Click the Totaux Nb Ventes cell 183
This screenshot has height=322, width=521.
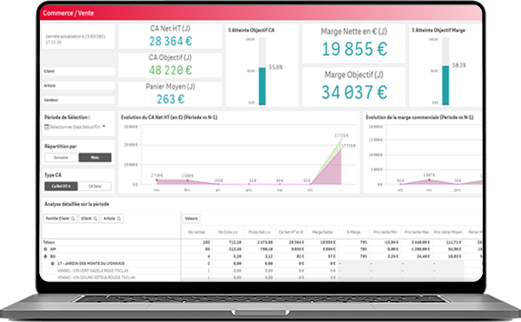(x=207, y=242)
